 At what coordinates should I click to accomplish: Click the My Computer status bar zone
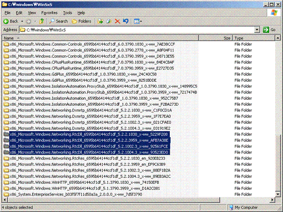coord(254,207)
